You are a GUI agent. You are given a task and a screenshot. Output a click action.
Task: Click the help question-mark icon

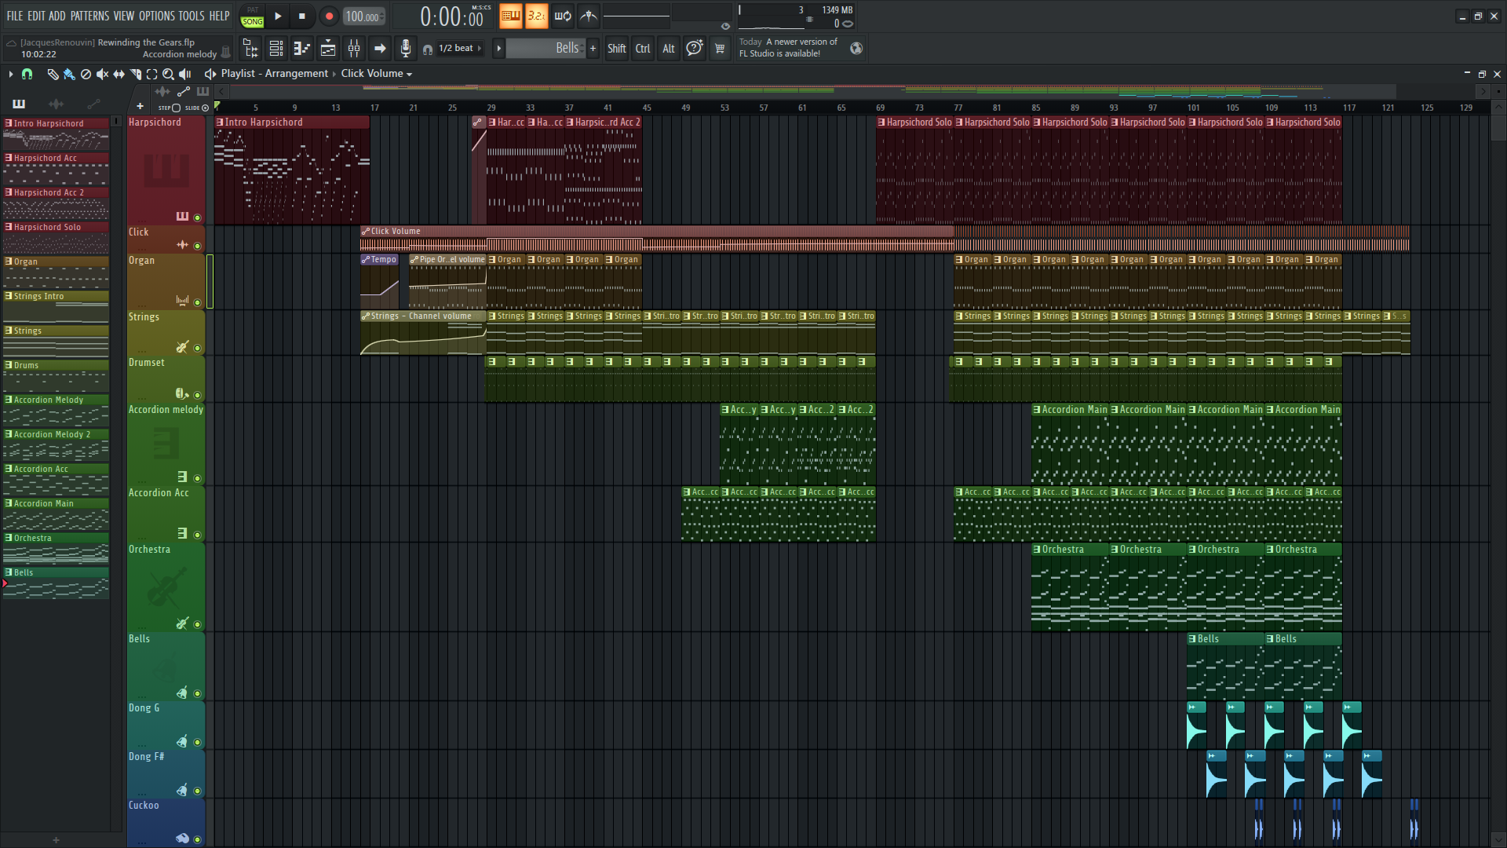click(x=695, y=49)
